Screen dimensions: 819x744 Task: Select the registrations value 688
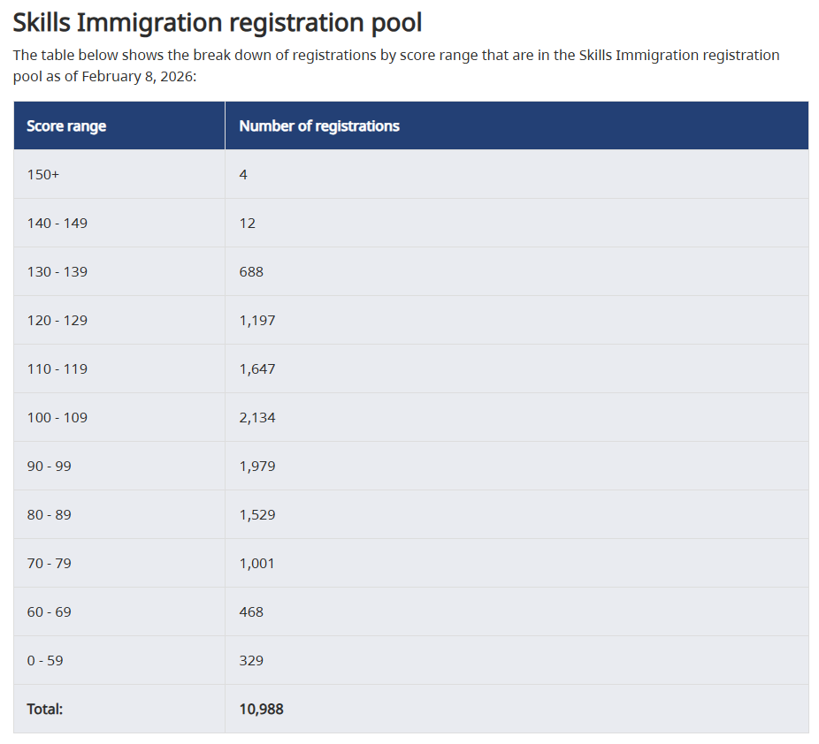(251, 271)
